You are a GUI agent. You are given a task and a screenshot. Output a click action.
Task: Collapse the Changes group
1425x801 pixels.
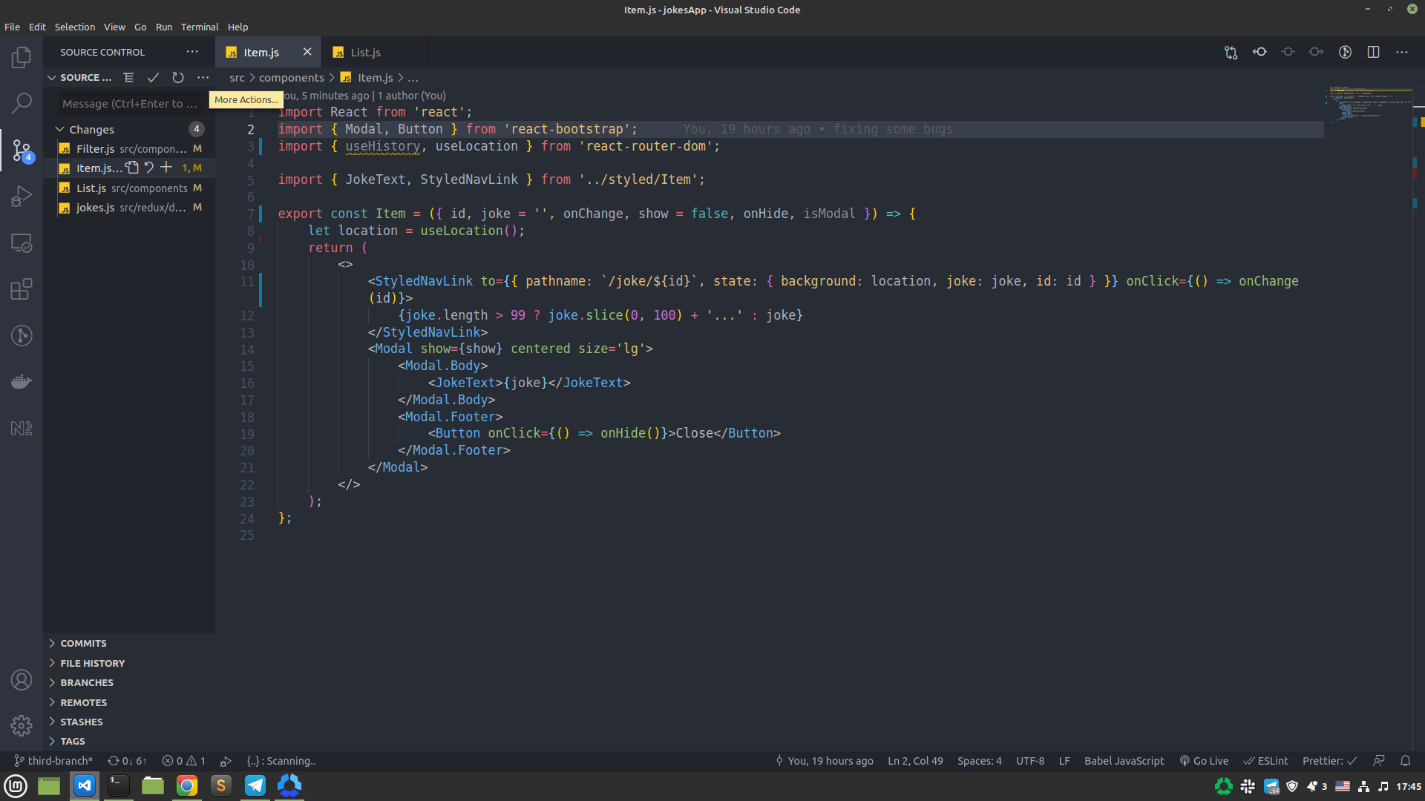pos(60,129)
